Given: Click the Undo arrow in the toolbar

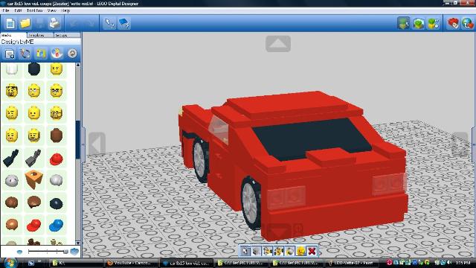Looking at the screenshot, I should coord(74,23).
